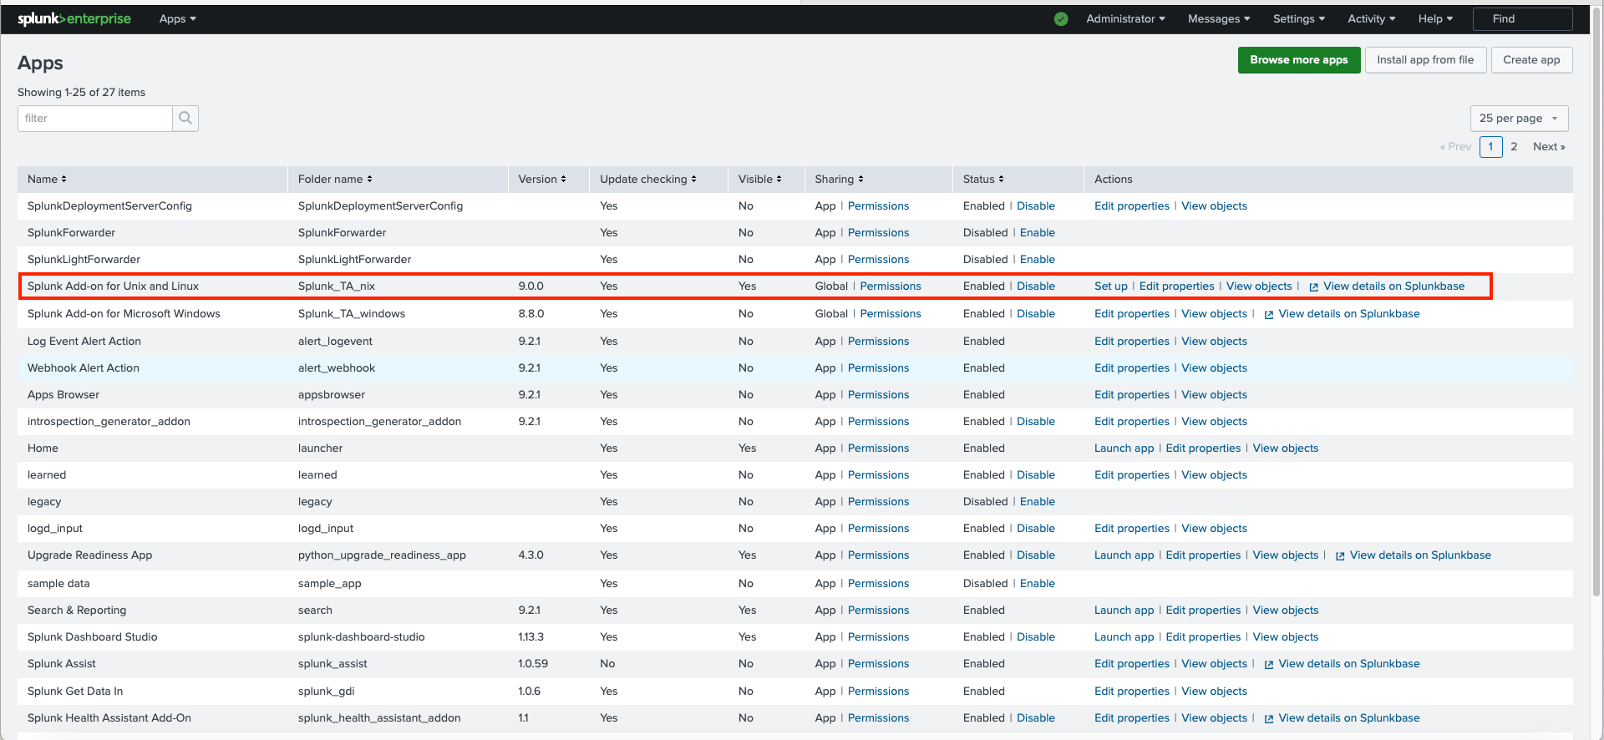Click Browse more apps button
This screenshot has height=740, width=1604.
pos(1299,59)
